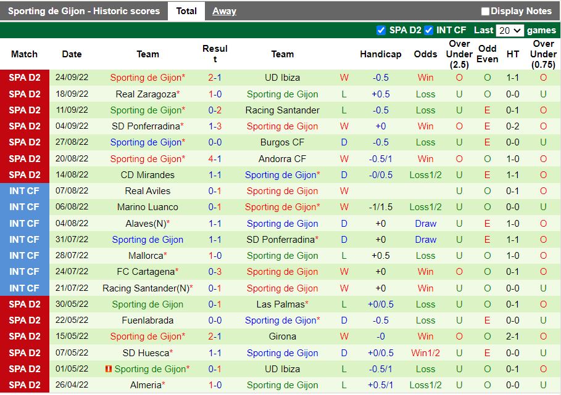
Task: Click the SPA D2 league cell for 24/09/22 match
Action: [x=24, y=78]
